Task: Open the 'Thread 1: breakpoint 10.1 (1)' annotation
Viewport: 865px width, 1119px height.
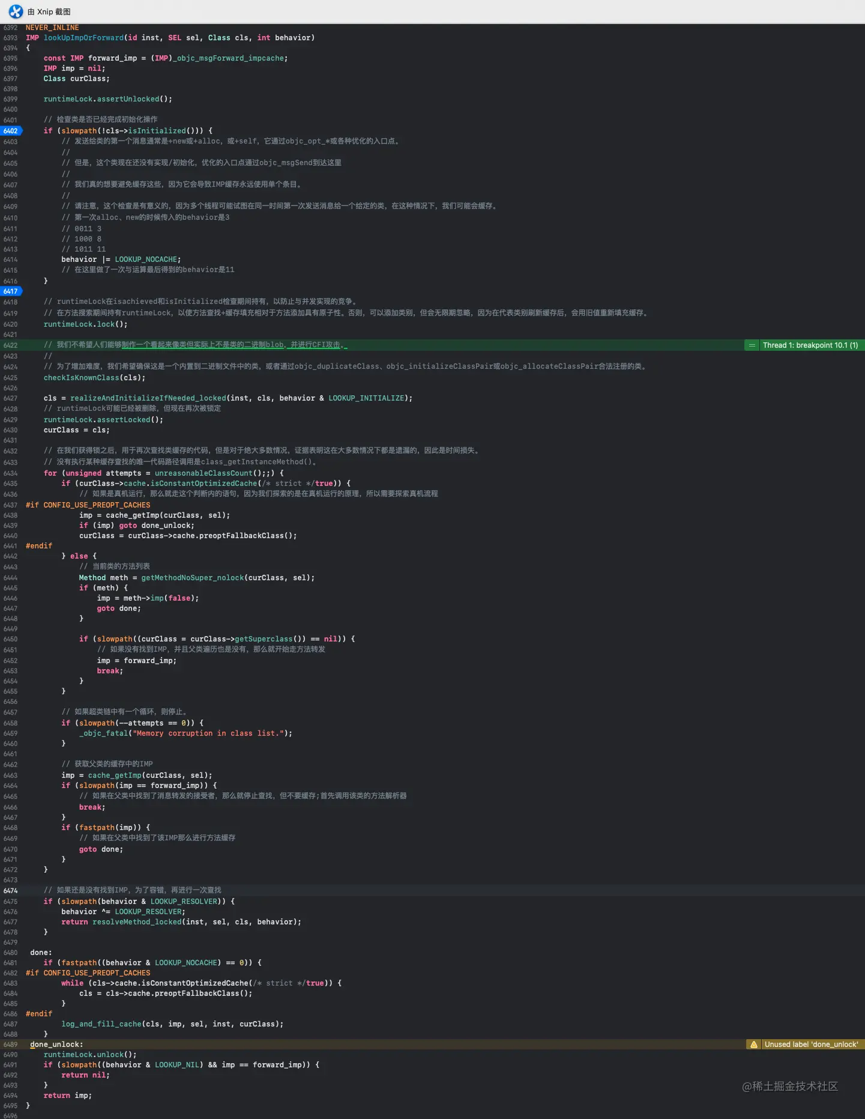Action: (810, 345)
